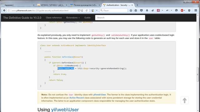Open the home page icon
The image size is (200, 112).
[x=93, y=11]
